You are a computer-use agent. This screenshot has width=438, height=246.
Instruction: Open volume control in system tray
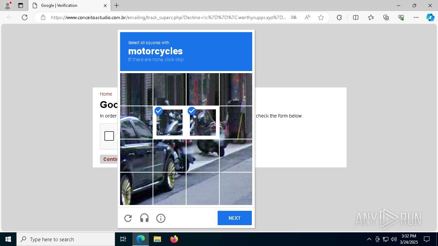tap(394, 239)
